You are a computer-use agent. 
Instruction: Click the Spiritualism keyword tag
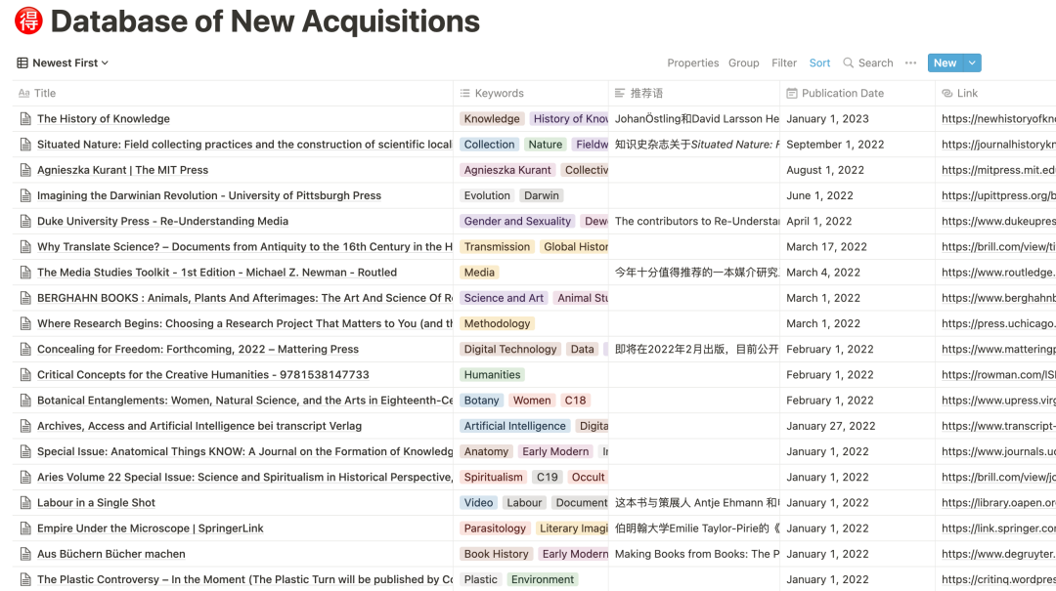tap(493, 477)
